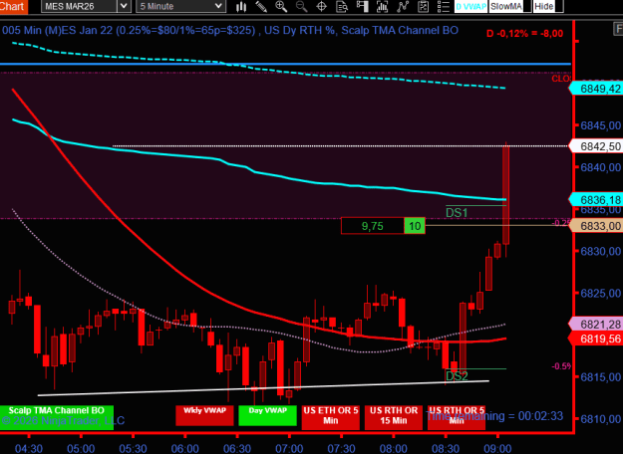The image size is (623, 454).
Task: Click the 09:00 time axis label
Action: pos(497,449)
